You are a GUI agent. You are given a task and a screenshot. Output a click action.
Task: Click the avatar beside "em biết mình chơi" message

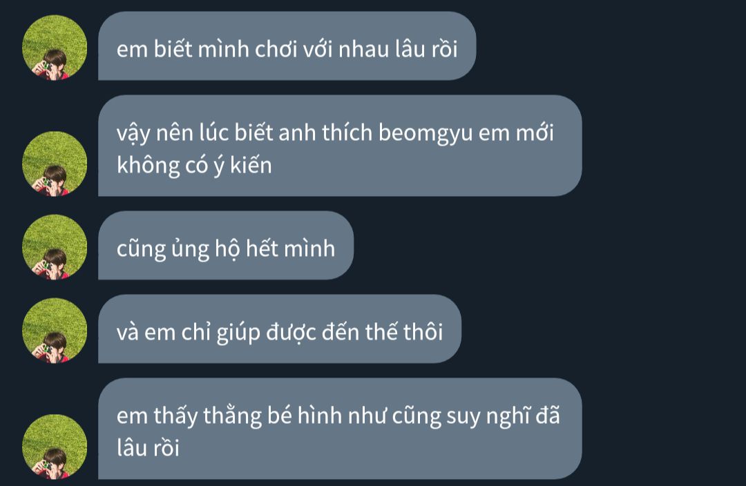point(55,48)
